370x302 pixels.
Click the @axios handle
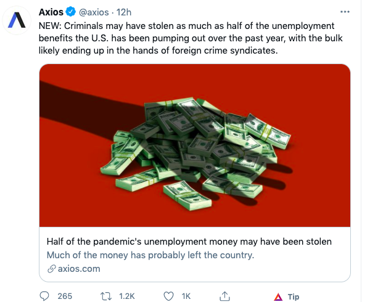[95, 12]
